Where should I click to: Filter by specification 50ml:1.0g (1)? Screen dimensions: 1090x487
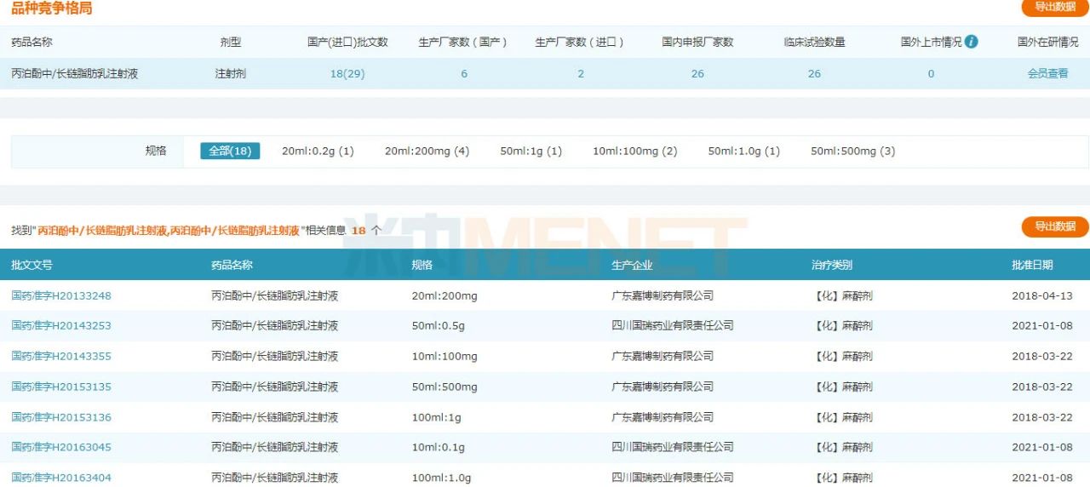coord(744,152)
